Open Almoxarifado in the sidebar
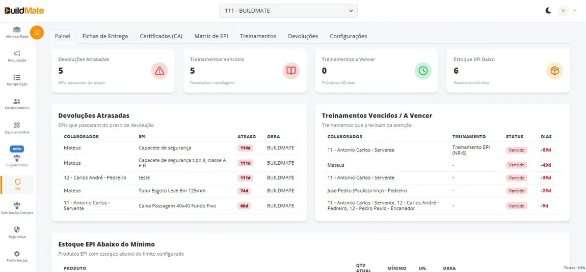 click(x=17, y=33)
